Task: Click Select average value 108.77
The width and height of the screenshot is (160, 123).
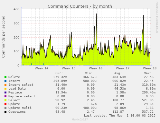Action: 118,100
